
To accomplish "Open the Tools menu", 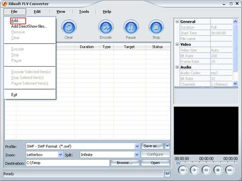I will point(84,12).
